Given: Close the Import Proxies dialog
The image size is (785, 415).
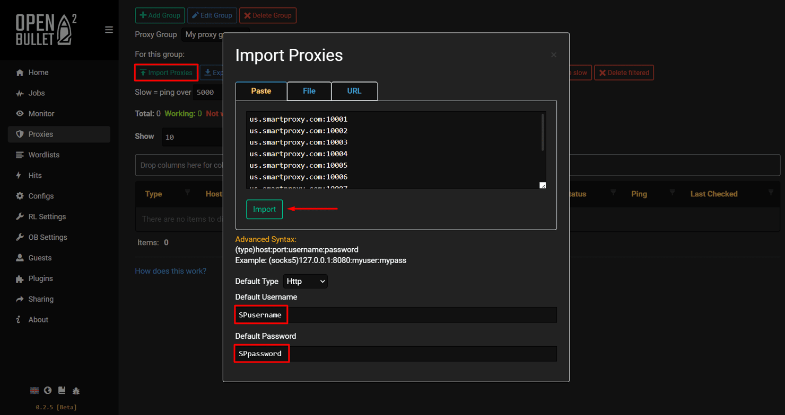Looking at the screenshot, I should [x=553, y=55].
